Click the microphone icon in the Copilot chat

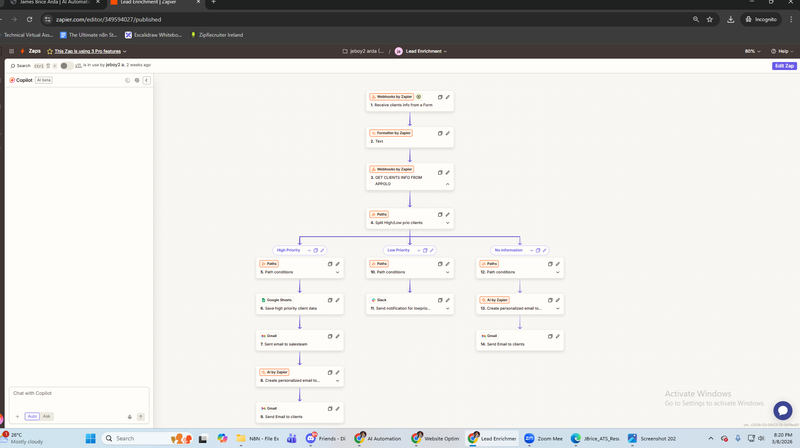(130, 417)
